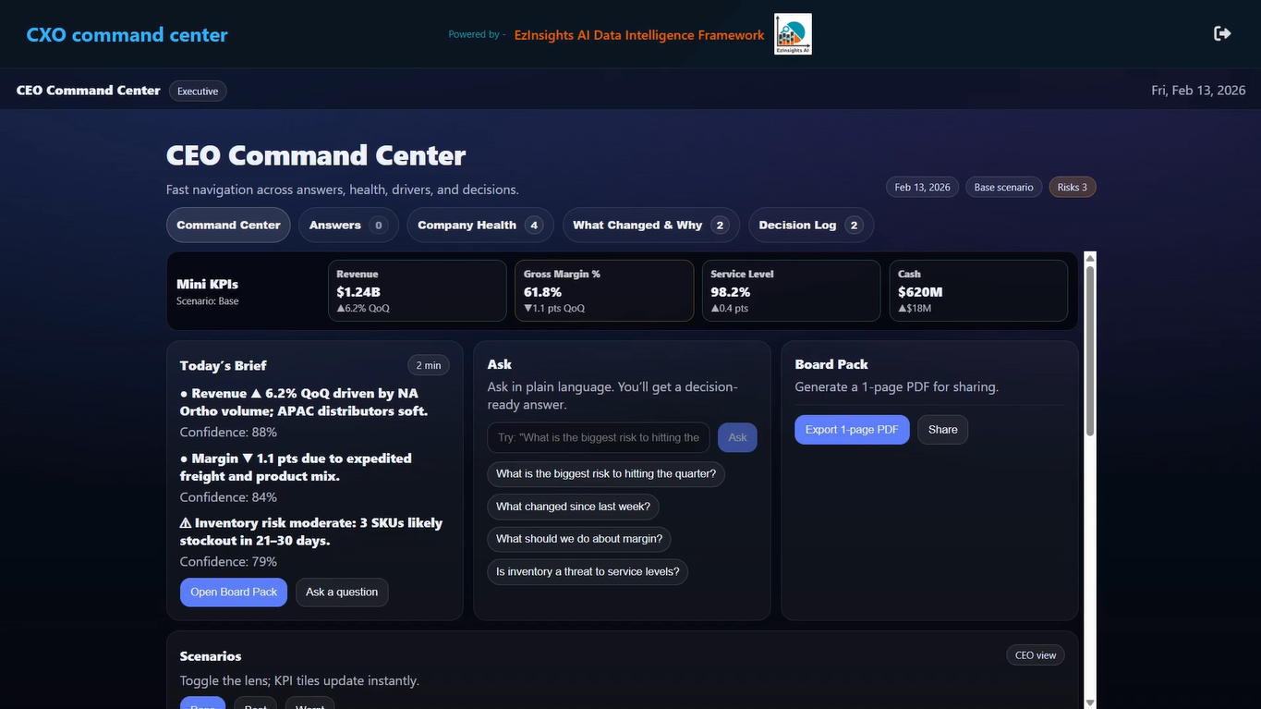Choose 'What should we do about margin?' suggestion
This screenshot has height=709, width=1261.
[579, 539]
